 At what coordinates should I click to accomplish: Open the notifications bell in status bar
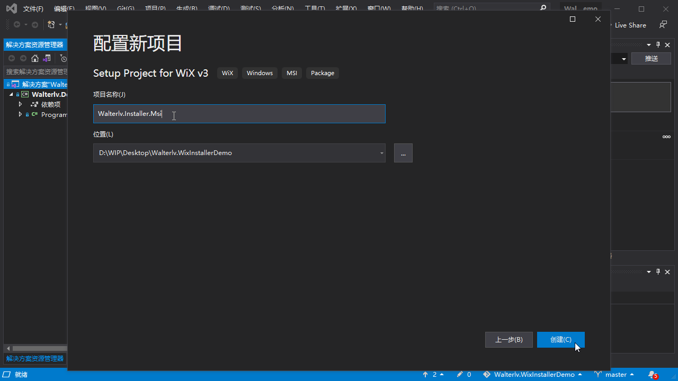(652, 375)
